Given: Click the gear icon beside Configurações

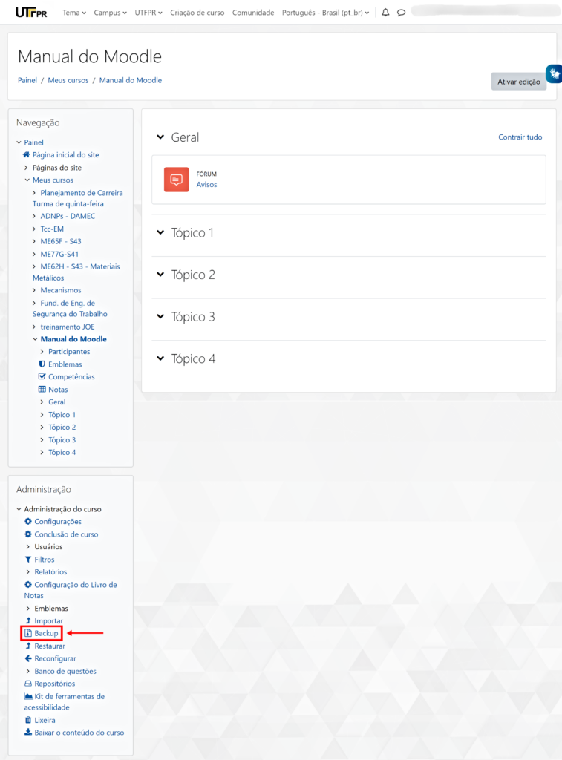Looking at the screenshot, I should pos(28,522).
